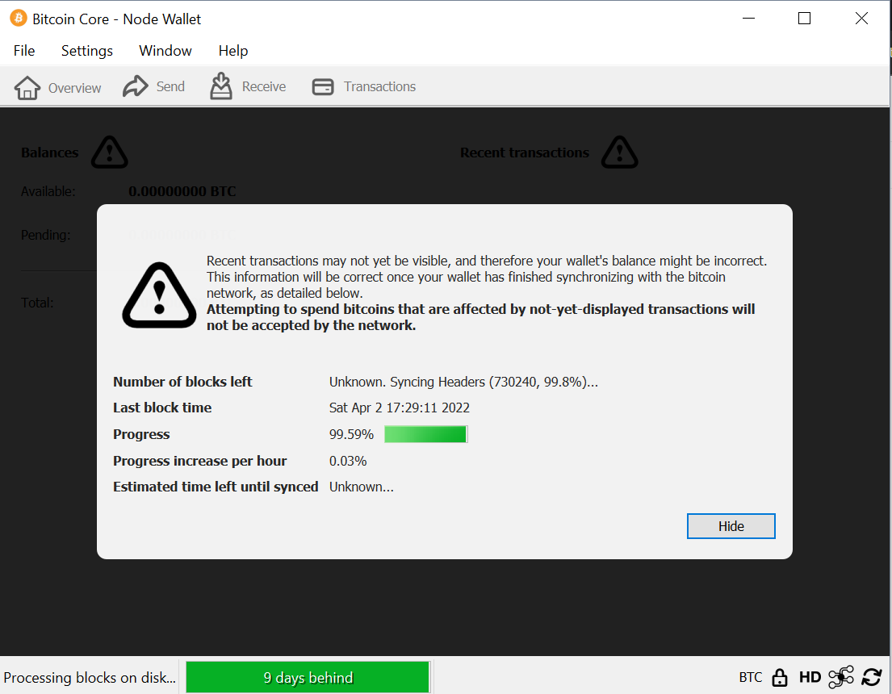This screenshot has width=892, height=694.
Task: Open the Settings menu
Action: point(86,50)
